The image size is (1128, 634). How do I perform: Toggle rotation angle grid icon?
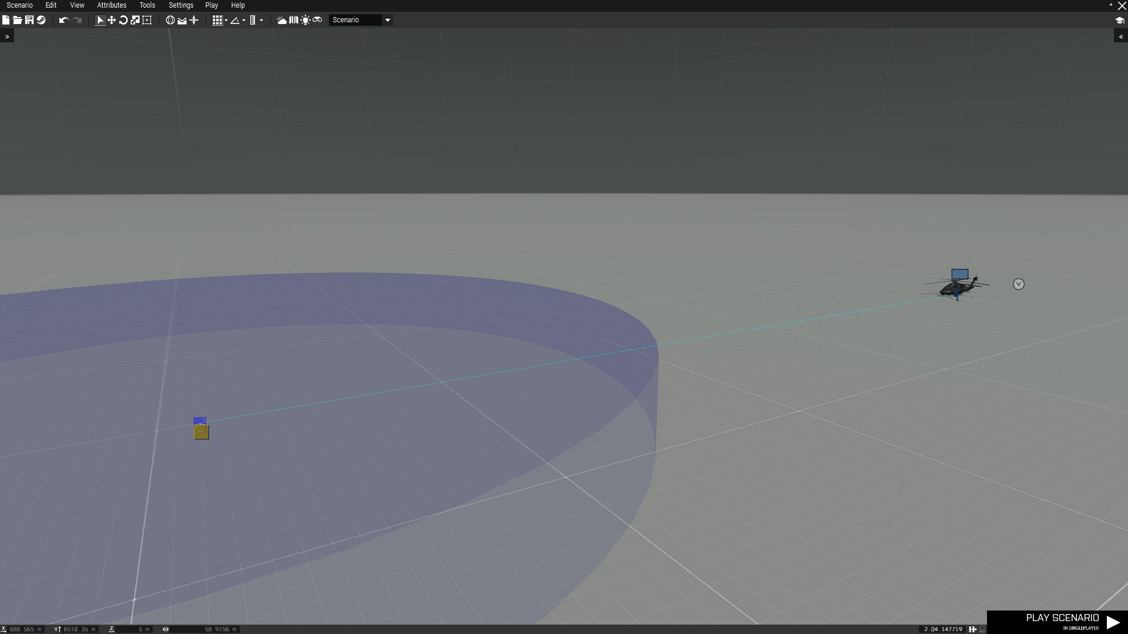[x=235, y=20]
